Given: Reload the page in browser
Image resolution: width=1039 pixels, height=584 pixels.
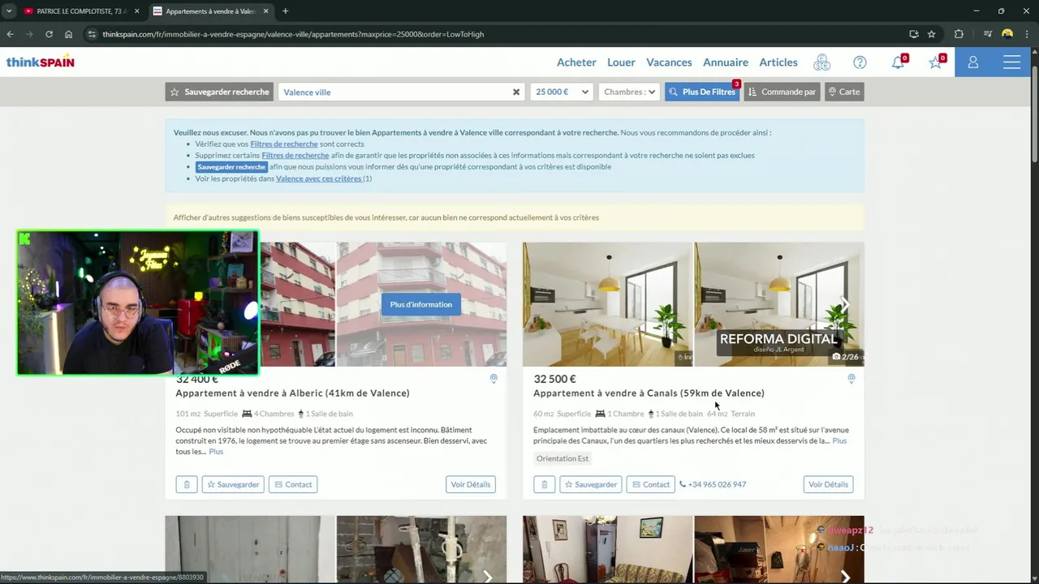Looking at the screenshot, I should 49,34.
